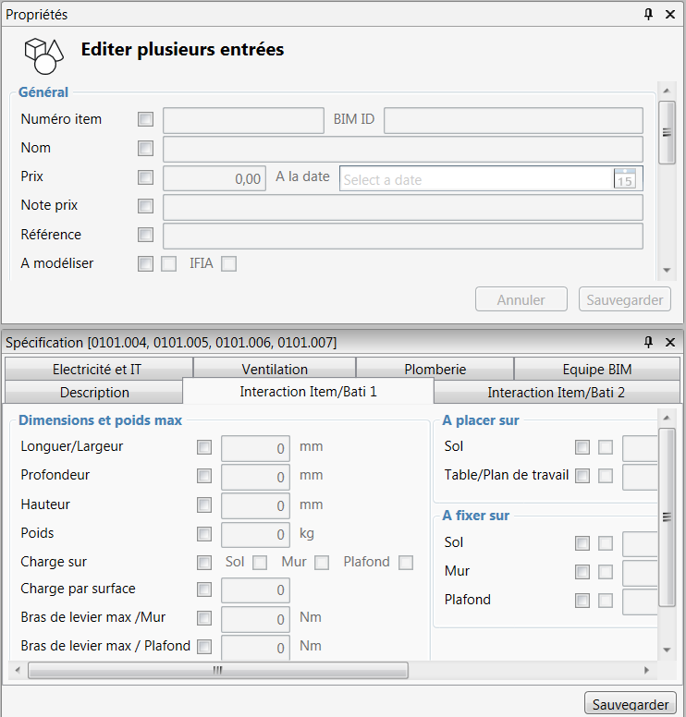The height and width of the screenshot is (717, 686).
Task: Tick the IFIA checkbox
Action: point(228,264)
